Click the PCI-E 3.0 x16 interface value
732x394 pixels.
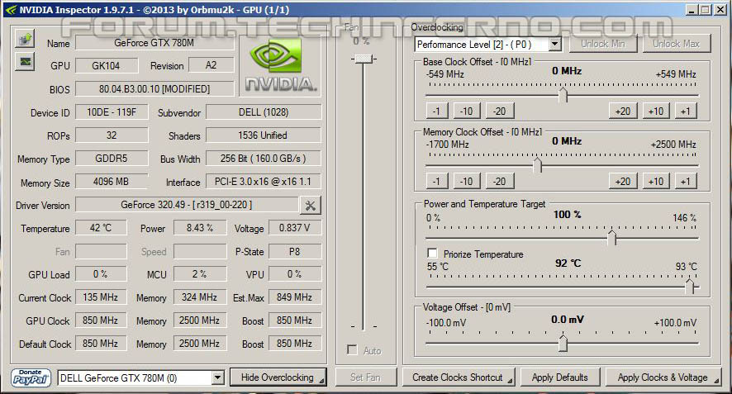[x=264, y=182]
